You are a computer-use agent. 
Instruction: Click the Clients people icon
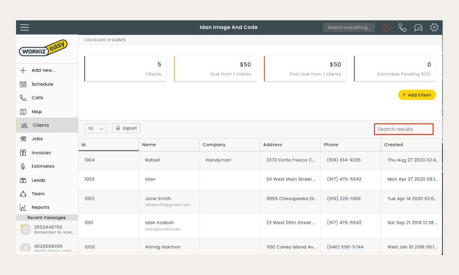click(x=24, y=125)
